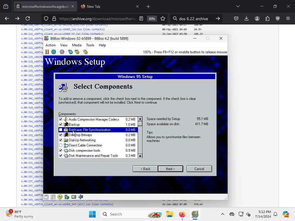This screenshot has height=221, width=295.
Task: Open 86Box machine settings gear icon
Action: pos(85,52)
